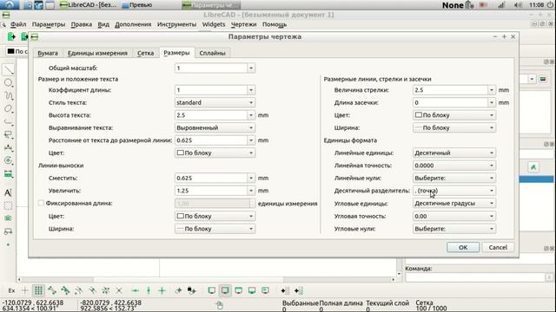
Task: Click Set relative zero position icon
Action: [178, 291]
